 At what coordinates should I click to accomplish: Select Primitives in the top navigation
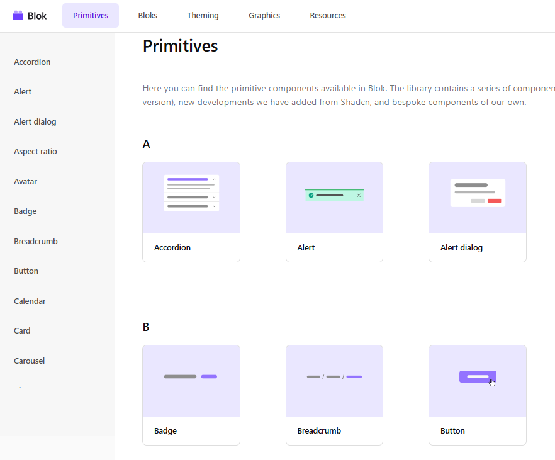point(90,15)
